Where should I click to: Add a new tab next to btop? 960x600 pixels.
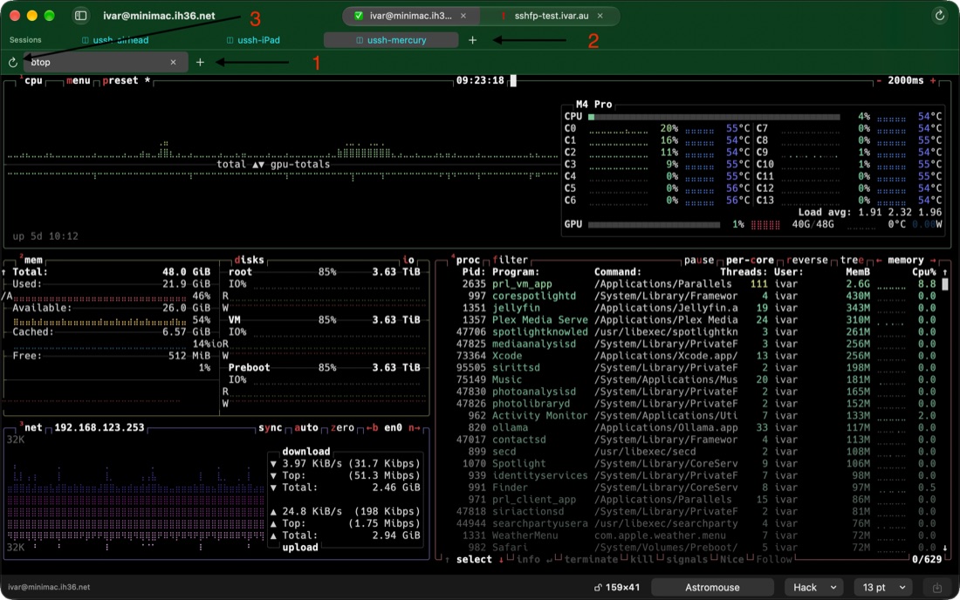pos(200,63)
